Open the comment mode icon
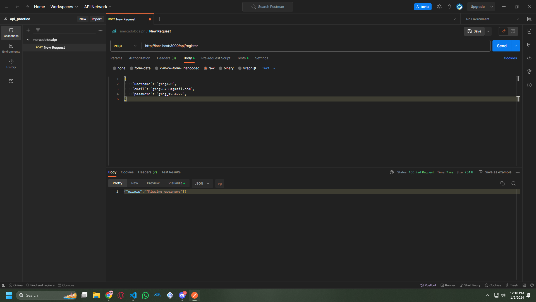This screenshot has width=536, height=302. tap(513, 31)
